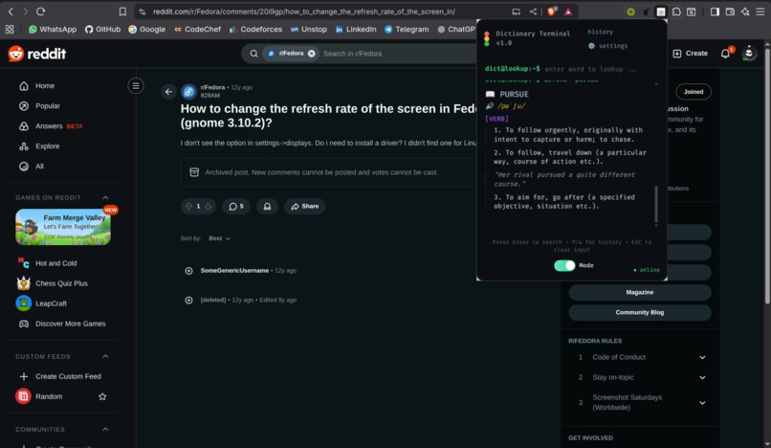
Task: Give an award to the post
Action: point(267,206)
